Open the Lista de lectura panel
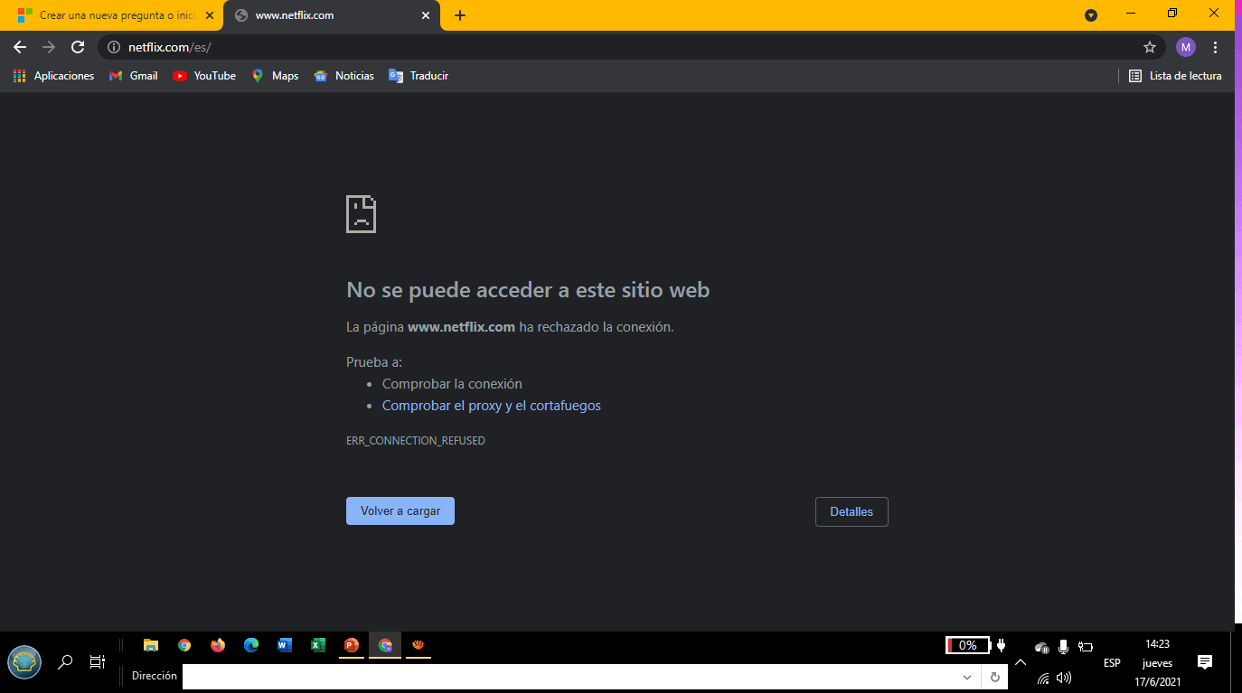 click(1175, 76)
